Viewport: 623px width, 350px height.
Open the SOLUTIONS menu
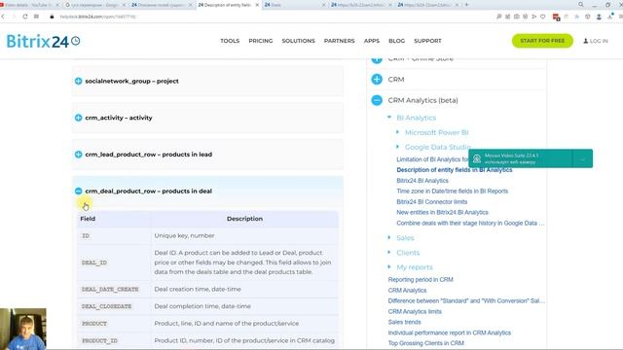pos(299,41)
